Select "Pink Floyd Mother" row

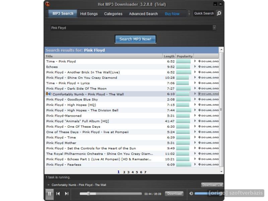132,143
